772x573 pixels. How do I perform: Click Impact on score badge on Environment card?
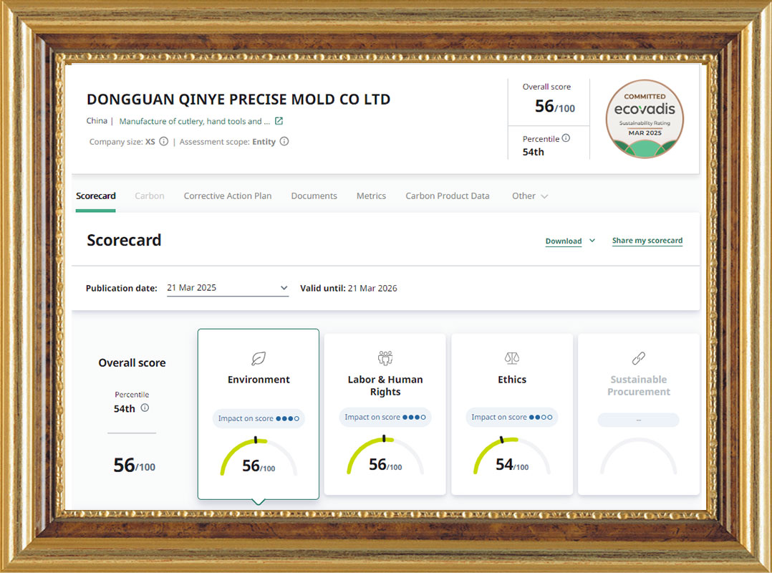(259, 418)
